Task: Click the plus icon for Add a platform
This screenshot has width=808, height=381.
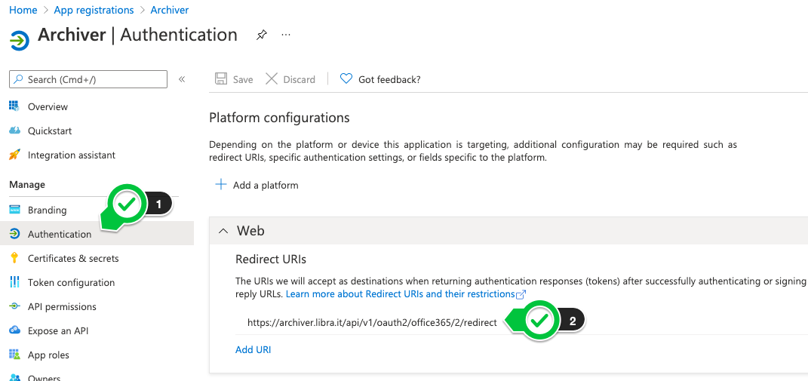Action: coord(220,185)
